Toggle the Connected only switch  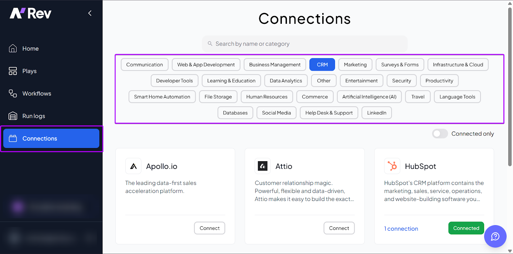coord(440,134)
